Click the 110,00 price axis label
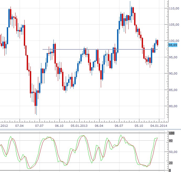The width and height of the screenshot is (181, 172). [x=174, y=8]
